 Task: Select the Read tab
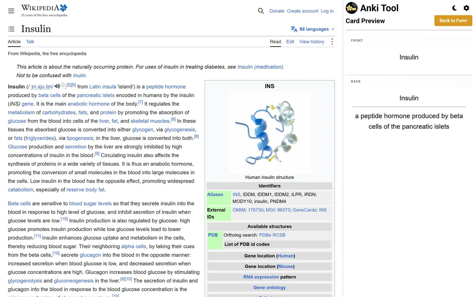(x=275, y=42)
